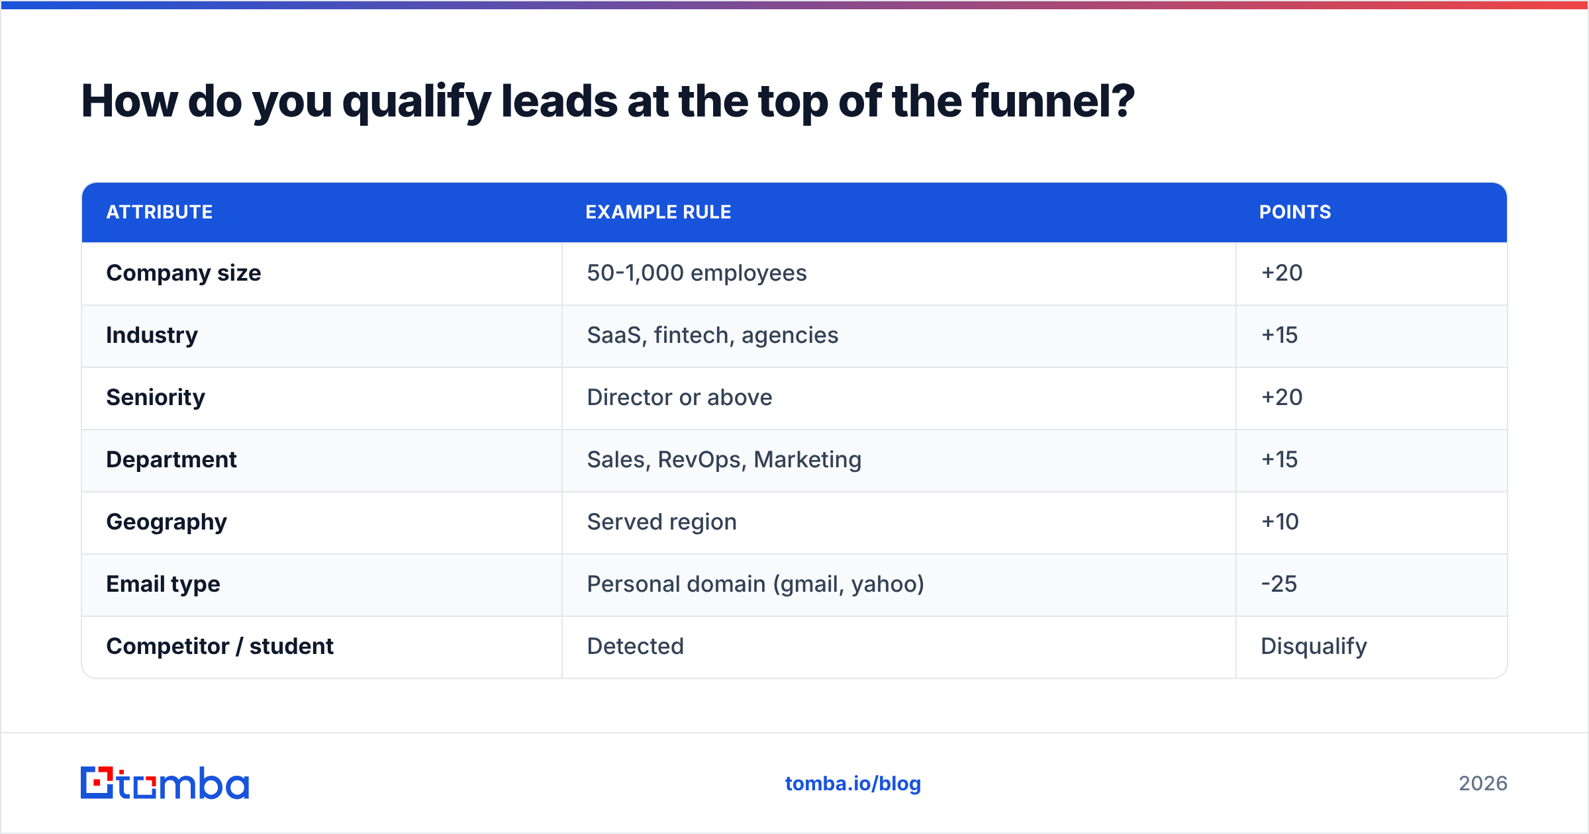Click +15 in the Industry row
1589x834 pixels.
coord(1279,336)
